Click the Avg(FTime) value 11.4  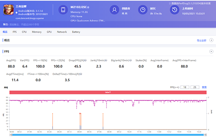(x=15, y=80)
